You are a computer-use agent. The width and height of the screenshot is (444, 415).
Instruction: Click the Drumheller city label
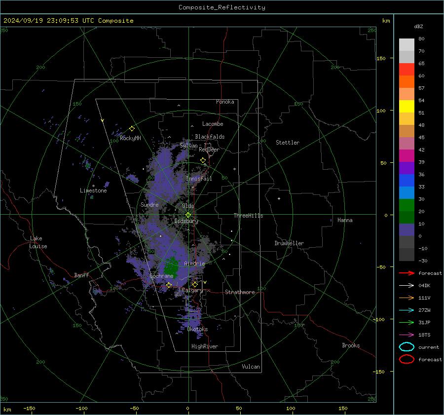tap(289, 243)
